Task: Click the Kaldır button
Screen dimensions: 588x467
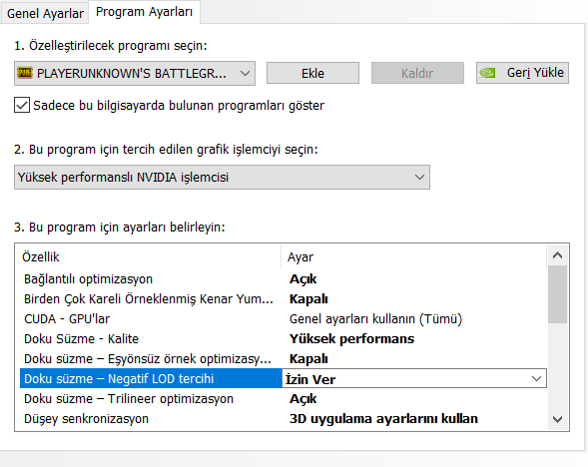Action: (x=417, y=73)
